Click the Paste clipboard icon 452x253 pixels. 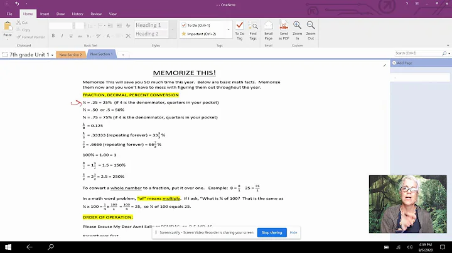click(x=8, y=26)
